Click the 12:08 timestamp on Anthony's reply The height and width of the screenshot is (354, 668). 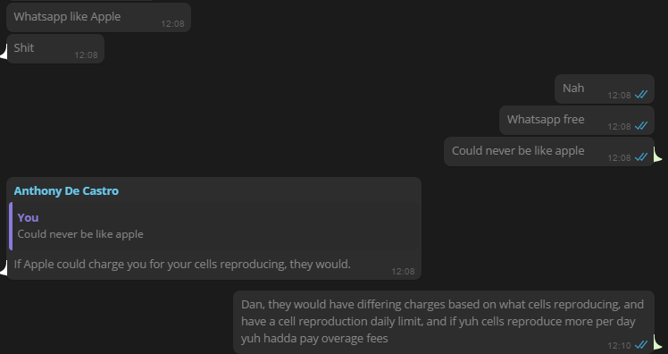[403, 271]
